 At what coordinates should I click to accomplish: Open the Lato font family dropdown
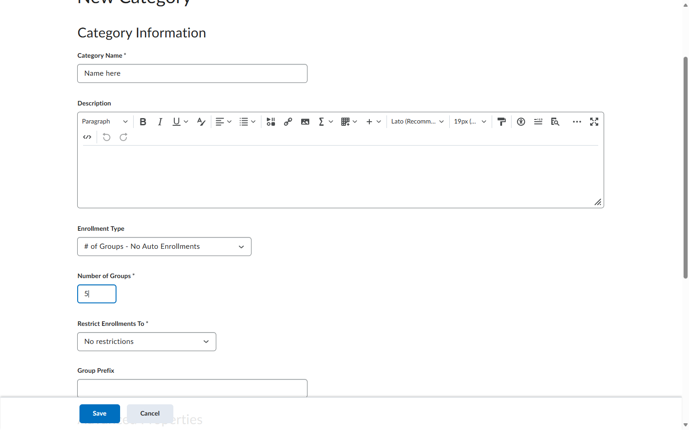(x=418, y=122)
